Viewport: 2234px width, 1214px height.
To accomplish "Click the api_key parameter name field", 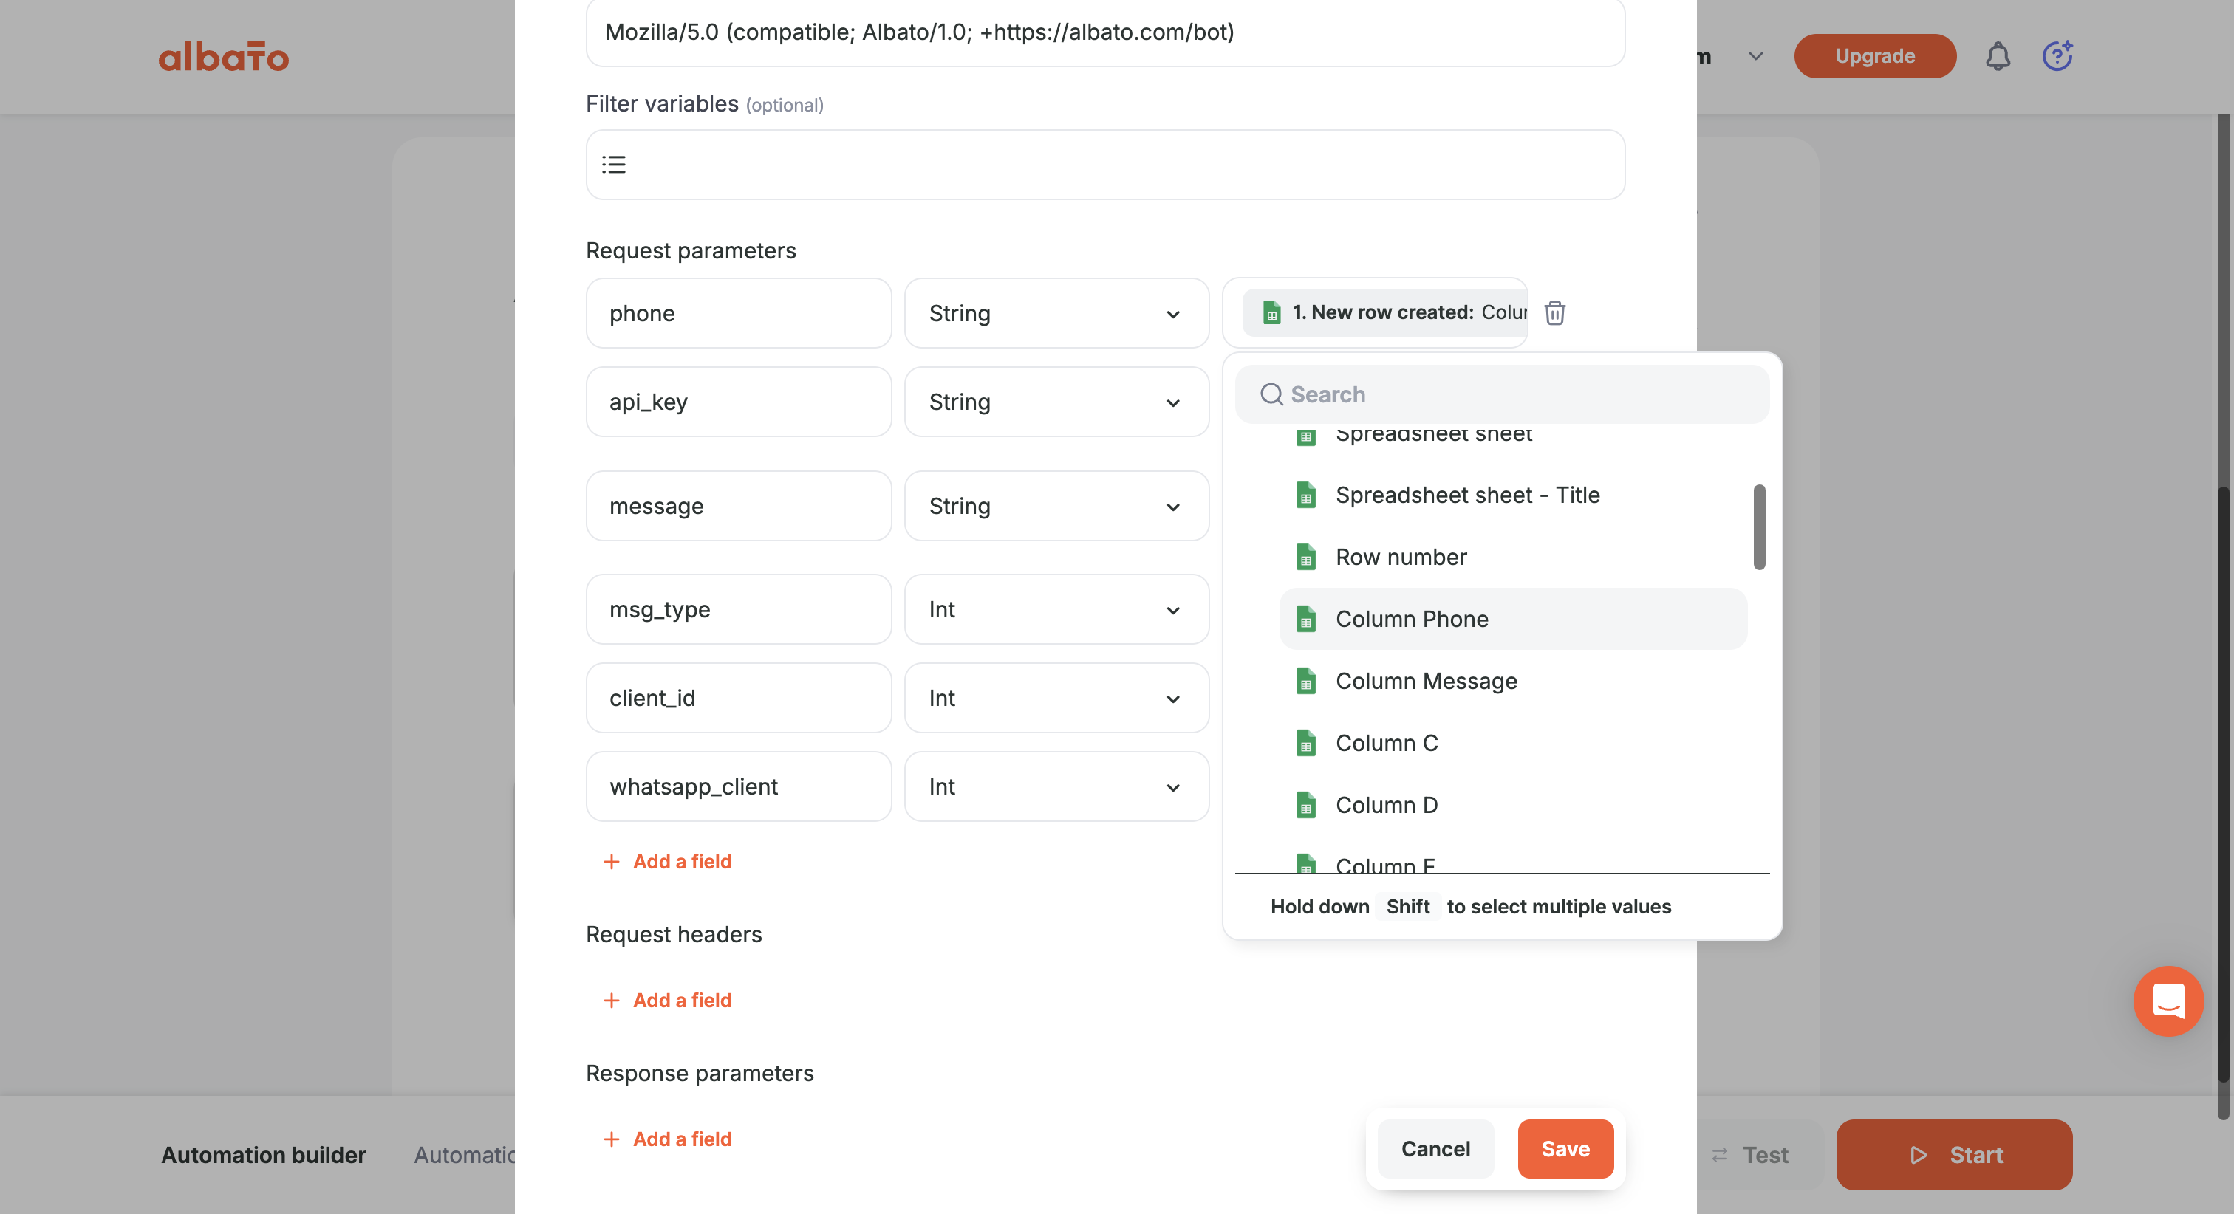I will 739,402.
